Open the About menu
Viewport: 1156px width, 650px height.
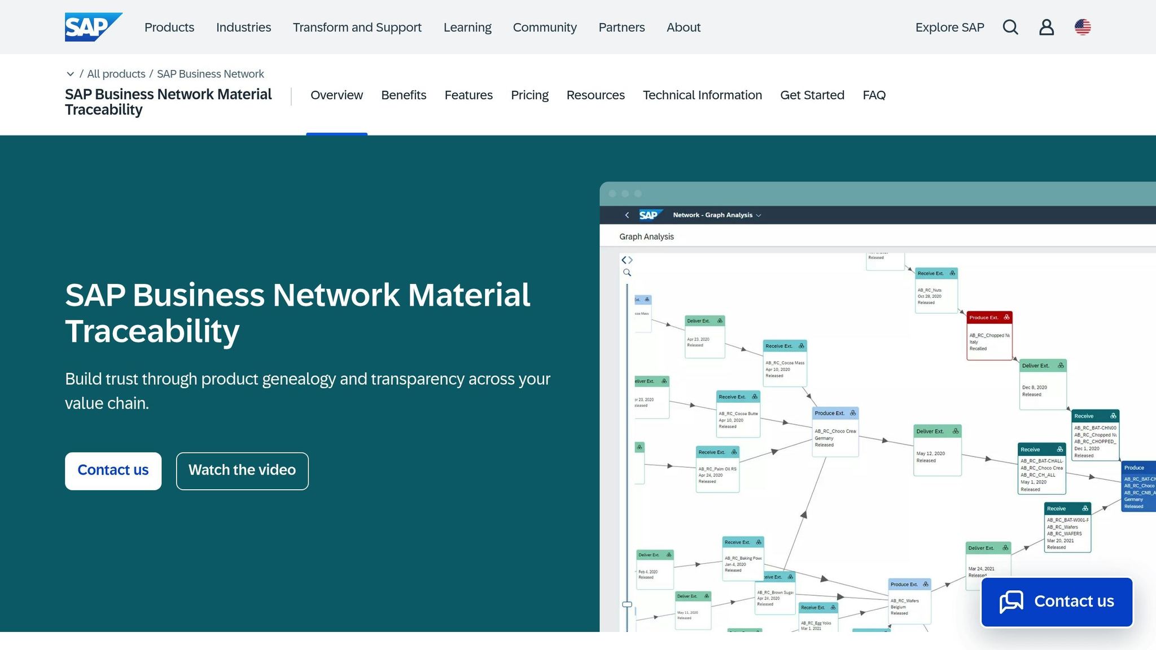[x=684, y=27]
